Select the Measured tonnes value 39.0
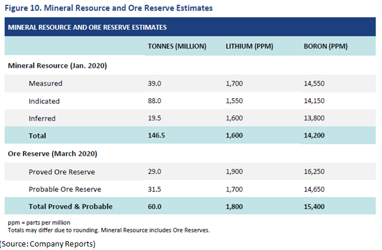Screen dimensions: 382x250 tap(155, 84)
